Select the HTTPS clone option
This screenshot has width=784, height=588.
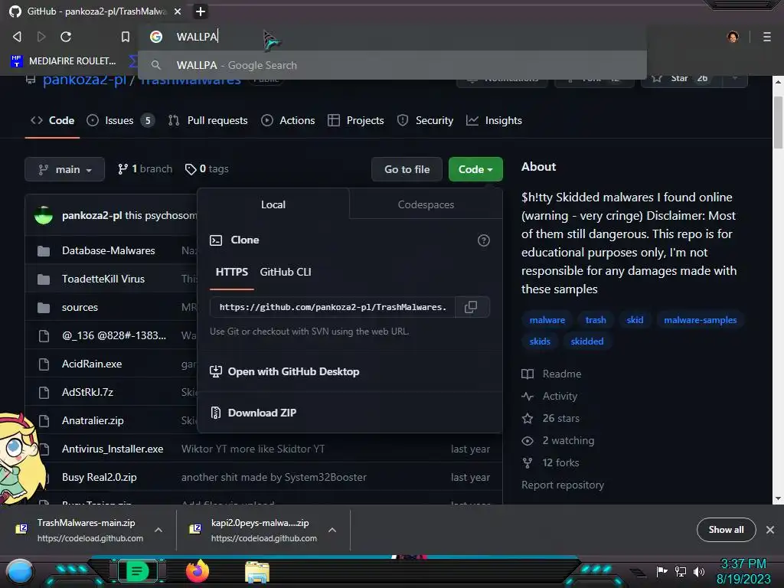click(231, 272)
